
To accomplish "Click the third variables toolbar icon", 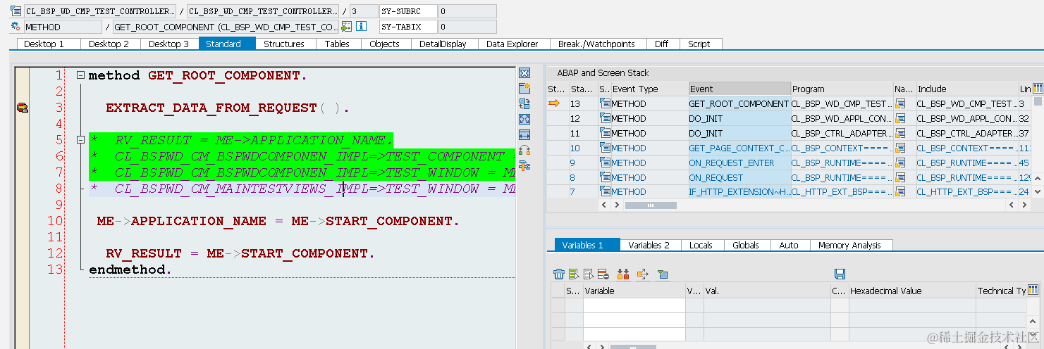I will 588,274.
